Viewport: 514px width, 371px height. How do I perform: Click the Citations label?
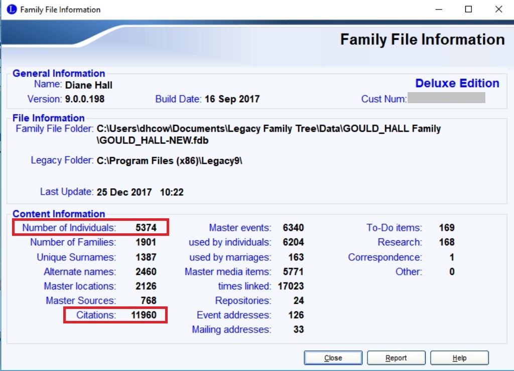(x=96, y=315)
